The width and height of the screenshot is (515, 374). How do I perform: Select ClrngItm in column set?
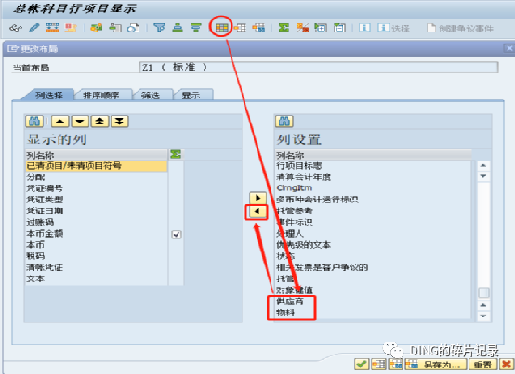374,188
